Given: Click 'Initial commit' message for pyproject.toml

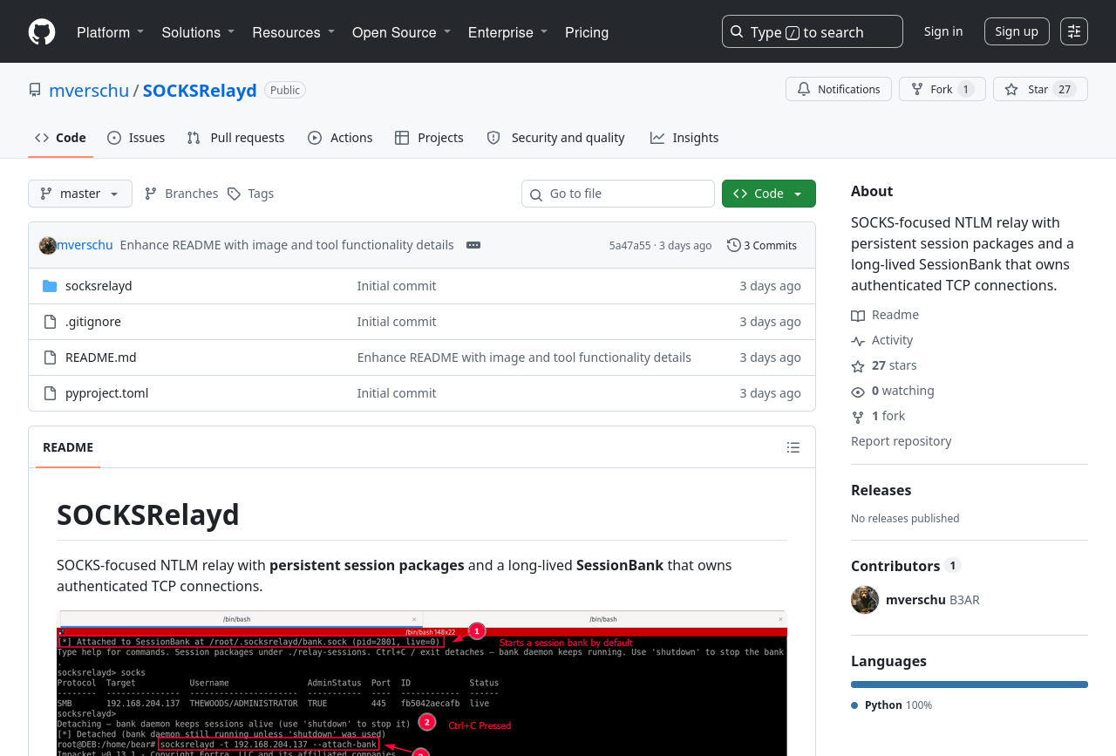Looking at the screenshot, I should tap(397, 393).
